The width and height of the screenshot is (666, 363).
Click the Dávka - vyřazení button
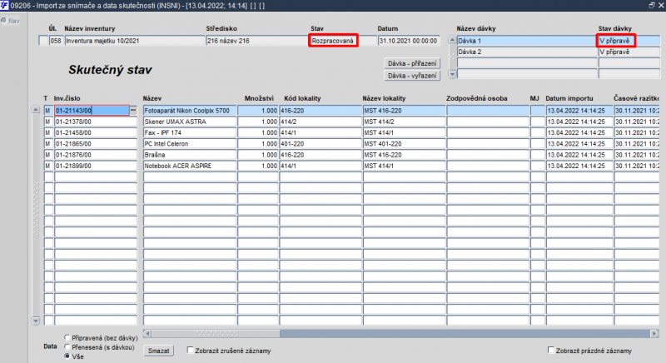[x=412, y=76]
